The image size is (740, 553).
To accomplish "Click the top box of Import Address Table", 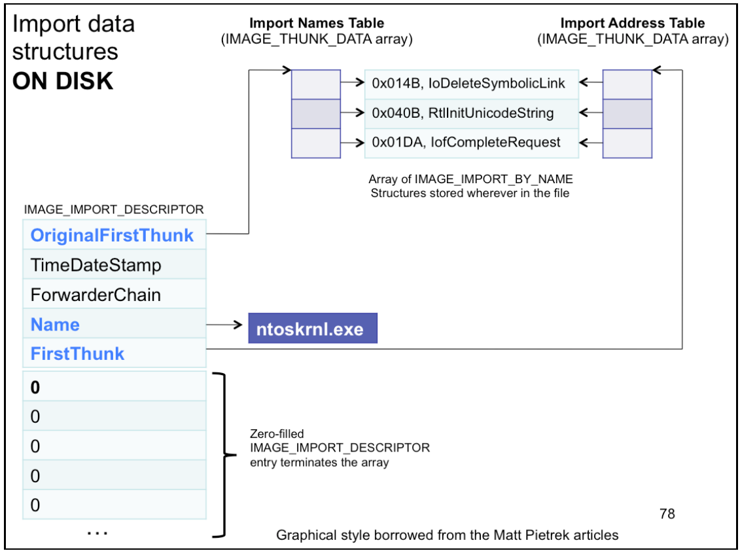I will (627, 84).
